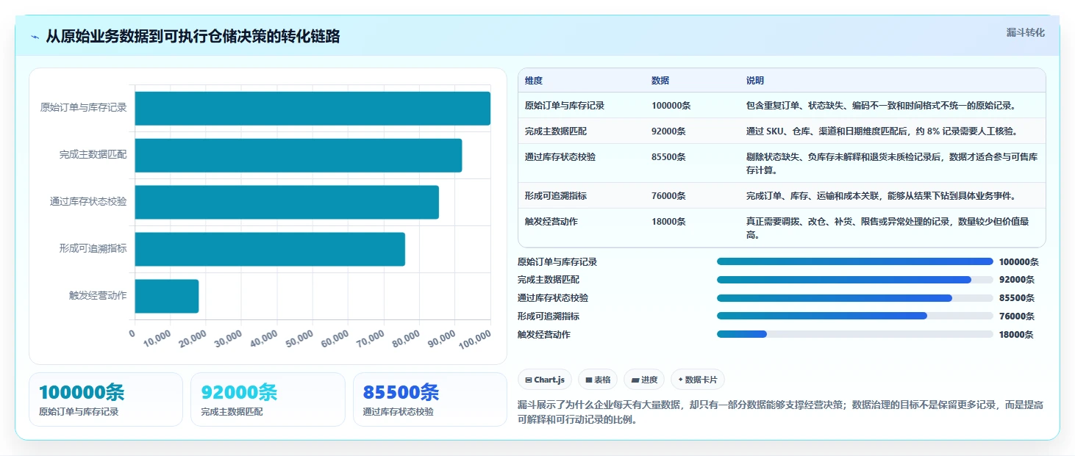
Task: Click table cell 原始订单与库存记录
Action: 565,106
